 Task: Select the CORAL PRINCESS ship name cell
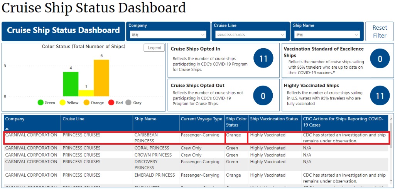pos(156,148)
